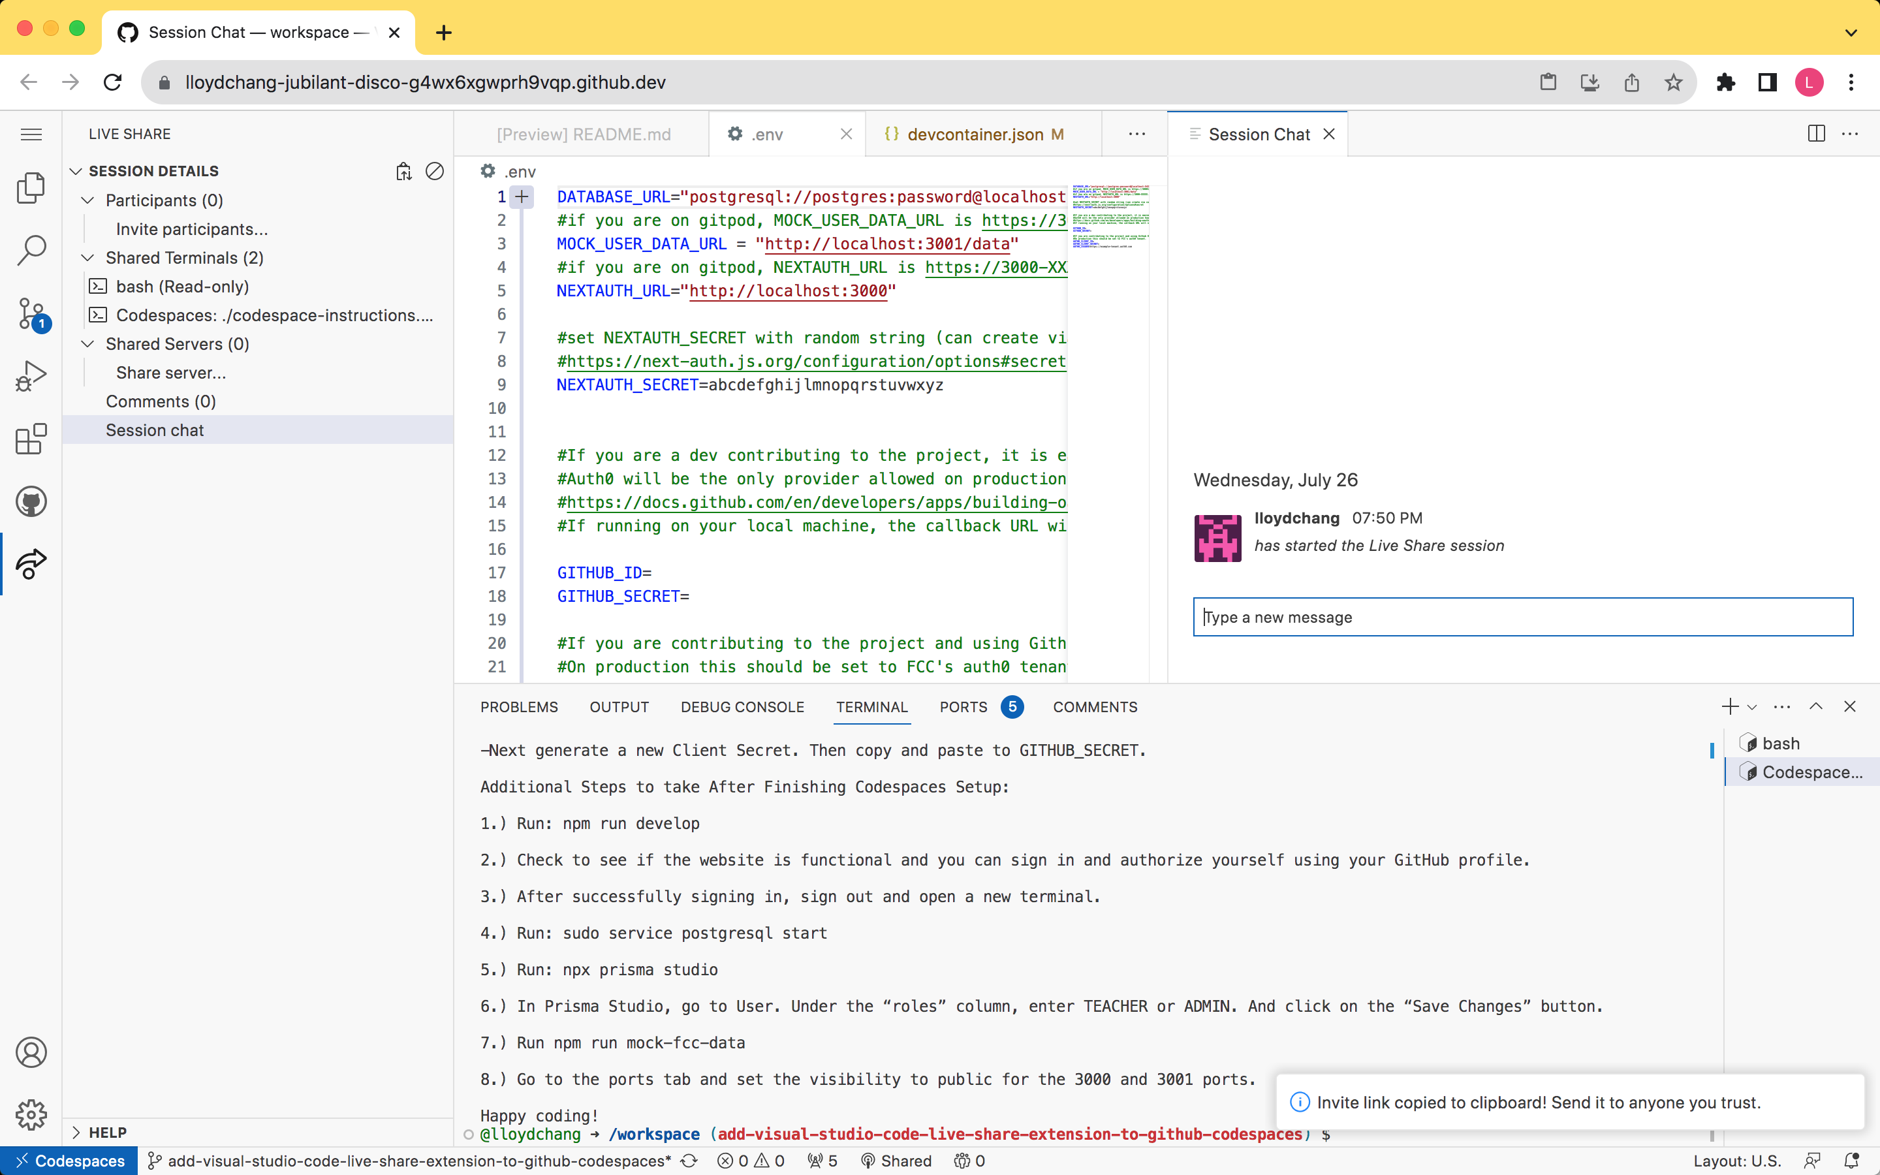1880x1175 pixels.
Task: Open the Extensions view
Action: [31, 439]
